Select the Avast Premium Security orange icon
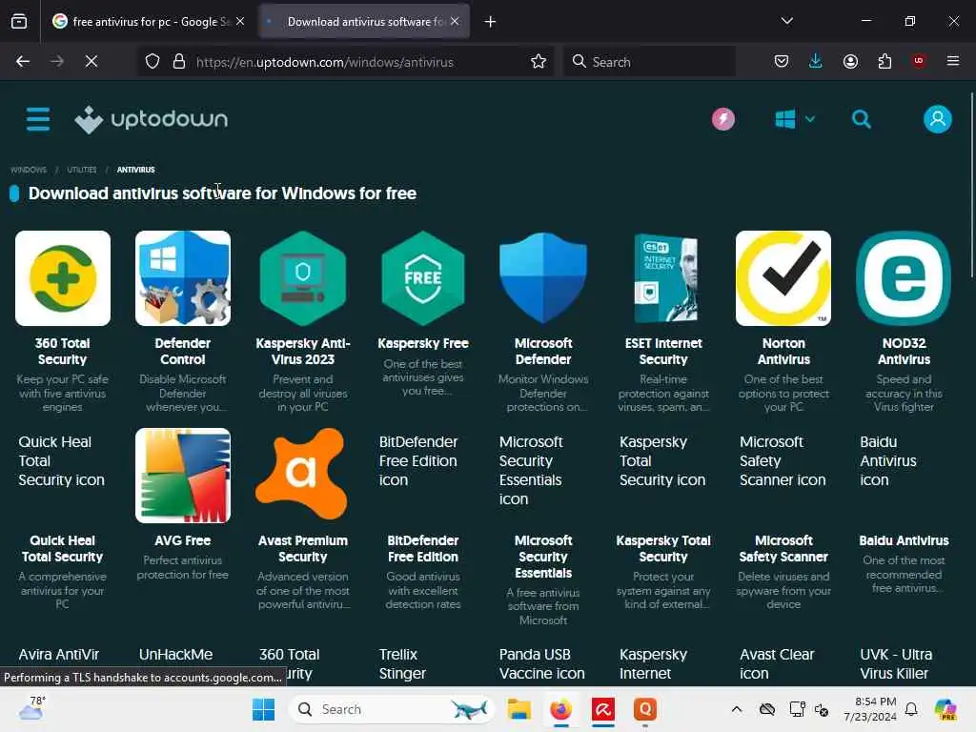The height and width of the screenshot is (732, 976). [x=302, y=475]
